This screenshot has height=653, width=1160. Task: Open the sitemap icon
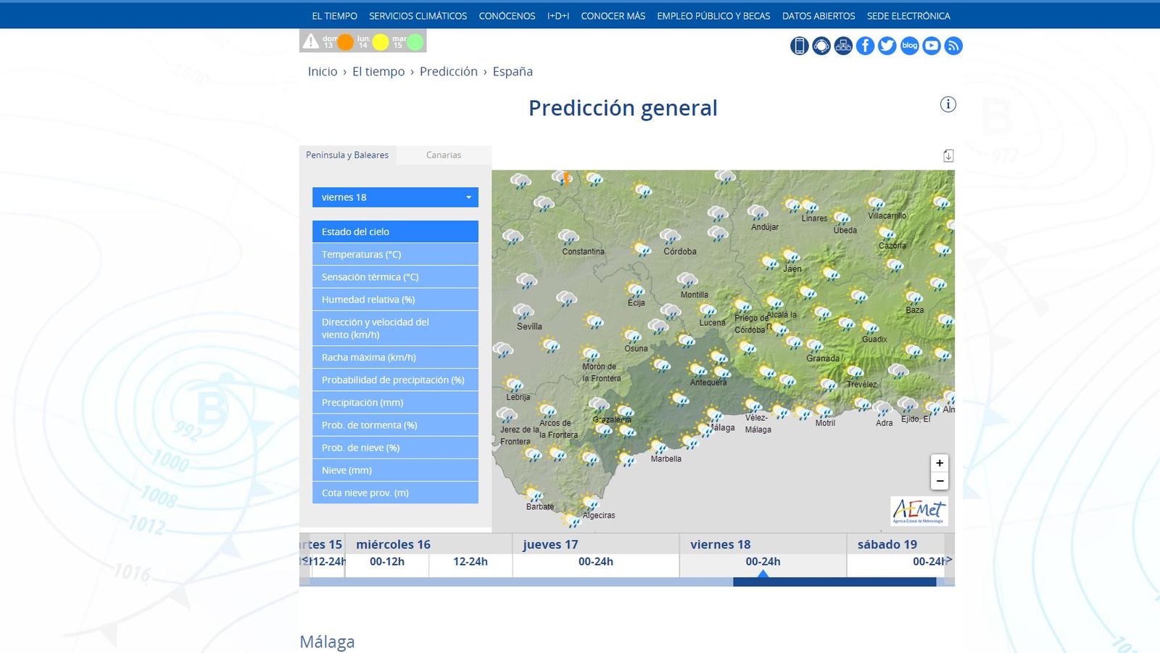pos(842,46)
